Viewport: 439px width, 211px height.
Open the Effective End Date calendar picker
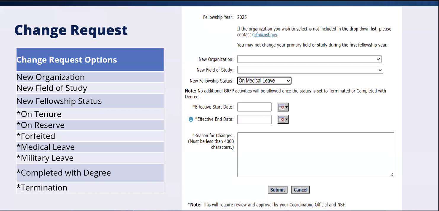(x=283, y=119)
